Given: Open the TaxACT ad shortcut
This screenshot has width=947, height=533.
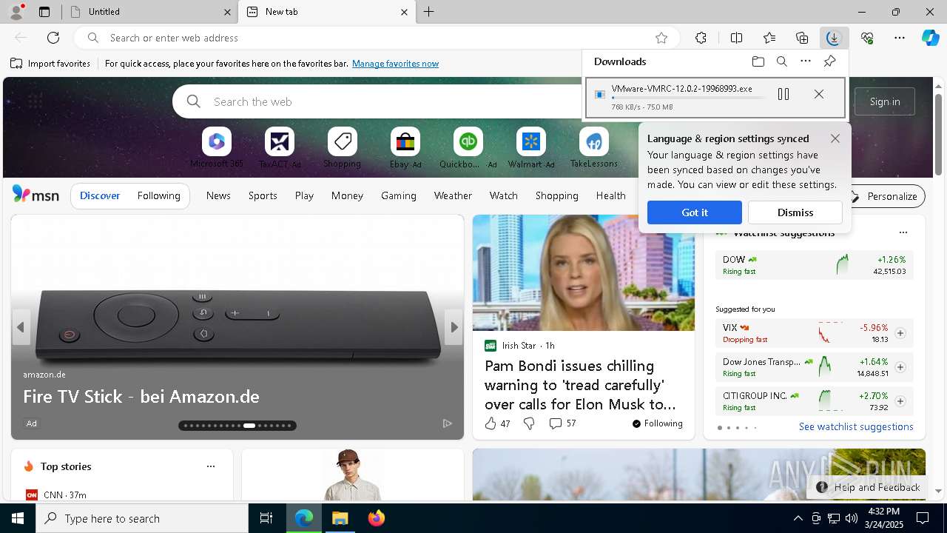Looking at the screenshot, I should [x=280, y=148].
